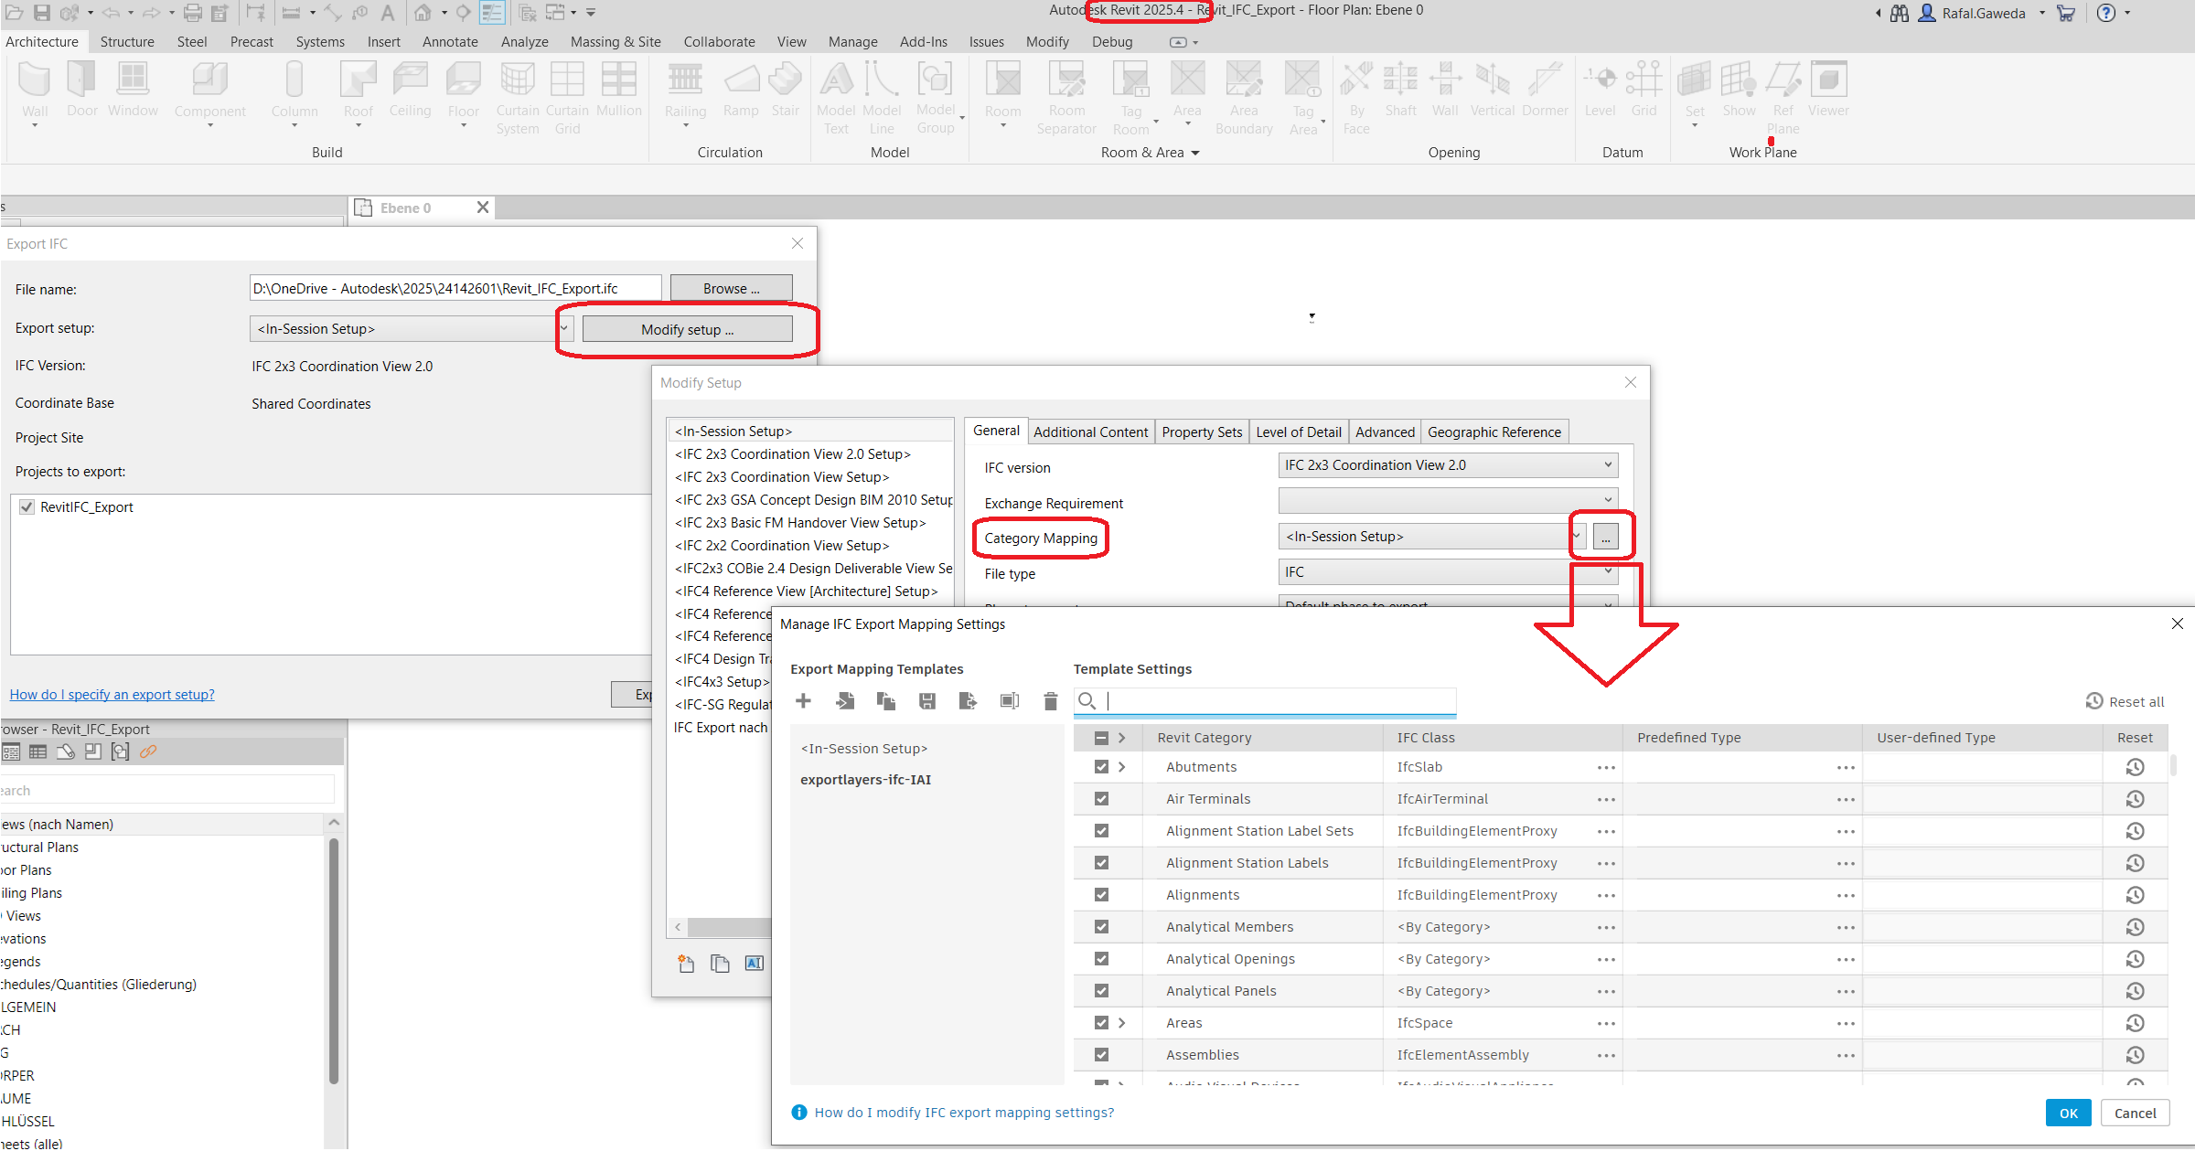Screen dimensions: 2195x1151
Task: Expand the Abutments category row
Action: [x=1122, y=767]
